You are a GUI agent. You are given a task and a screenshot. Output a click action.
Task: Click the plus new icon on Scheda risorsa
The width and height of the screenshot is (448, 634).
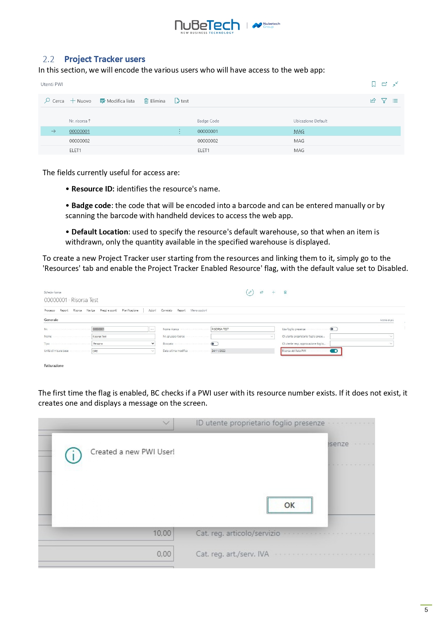(x=274, y=293)
